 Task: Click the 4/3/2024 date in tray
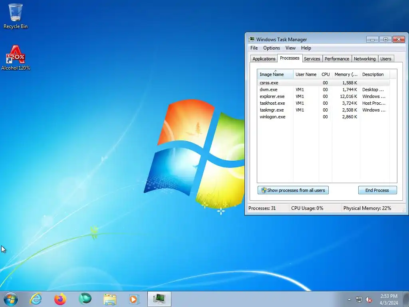tap(389, 303)
